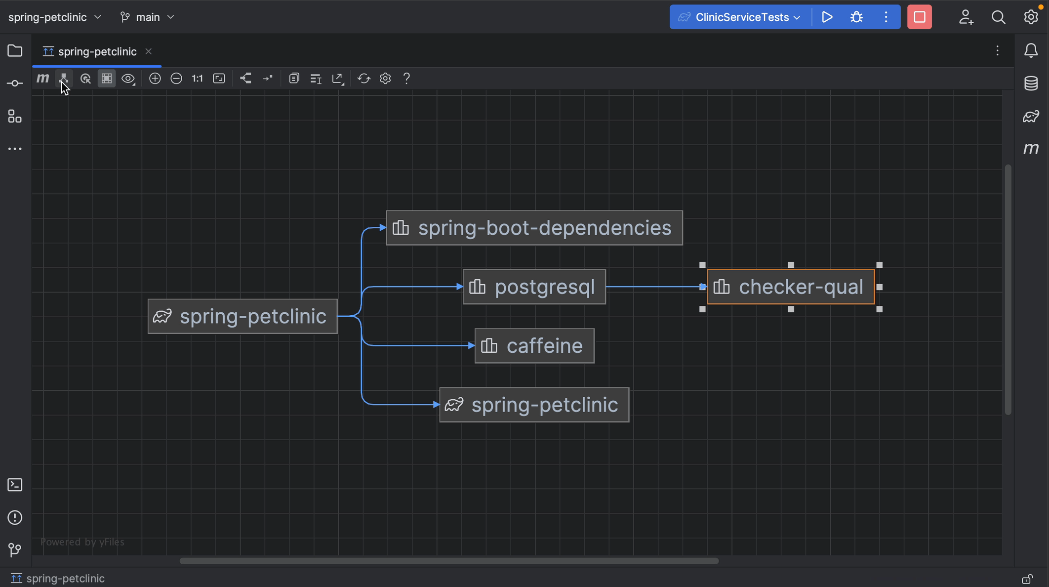
Task: Click the diagram horizontal scrollbar
Action: [x=448, y=561]
